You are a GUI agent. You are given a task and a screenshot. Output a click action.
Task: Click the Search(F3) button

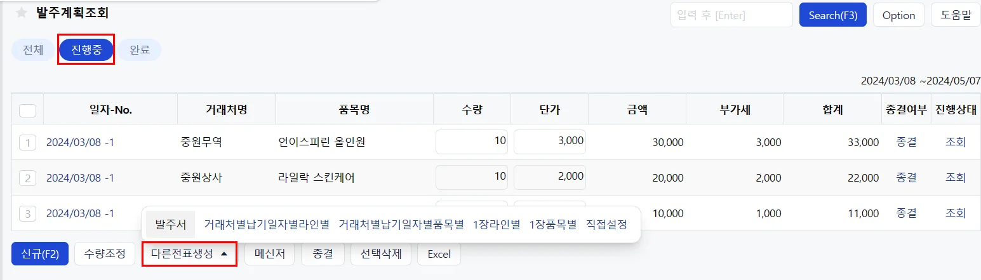tap(833, 15)
